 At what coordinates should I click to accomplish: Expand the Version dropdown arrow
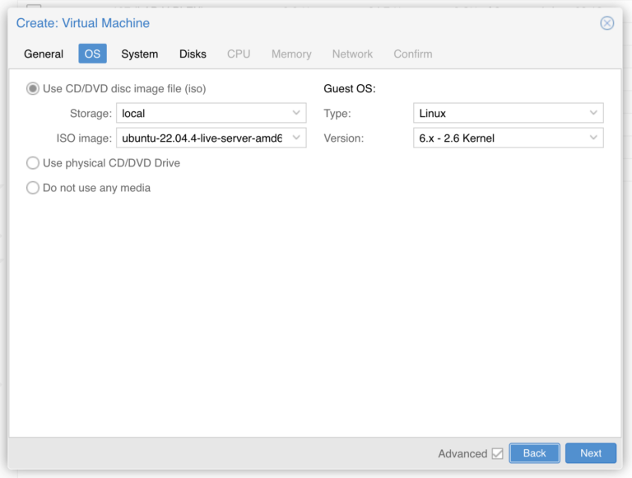click(x=592, y=138)
